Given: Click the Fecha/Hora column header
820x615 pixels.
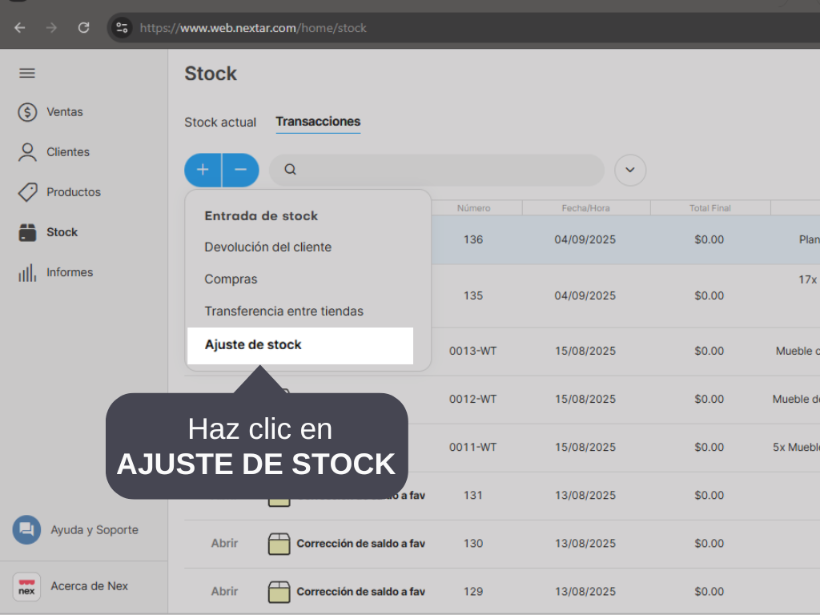Looking at the screenshot, I should [x=585, y=208].
